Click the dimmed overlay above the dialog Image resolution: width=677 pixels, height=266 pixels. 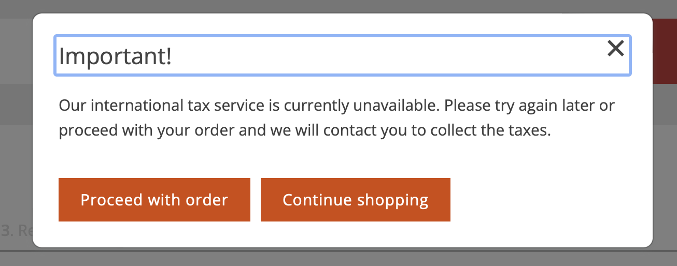pos(337,6)
